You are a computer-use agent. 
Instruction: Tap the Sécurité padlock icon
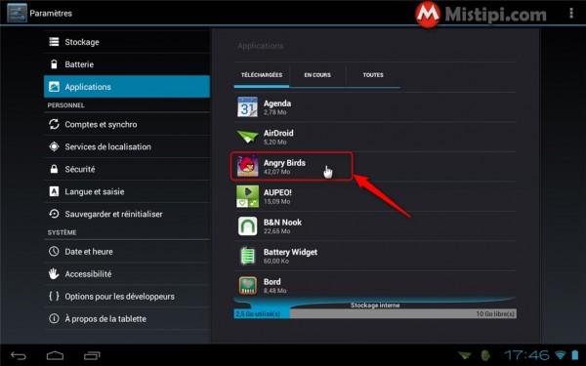pos(54,169)
